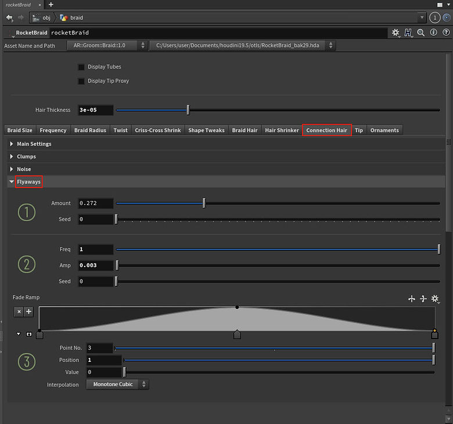Click the blue follow-selection circle icon
The image size is (453, 424).
(447, 17)
